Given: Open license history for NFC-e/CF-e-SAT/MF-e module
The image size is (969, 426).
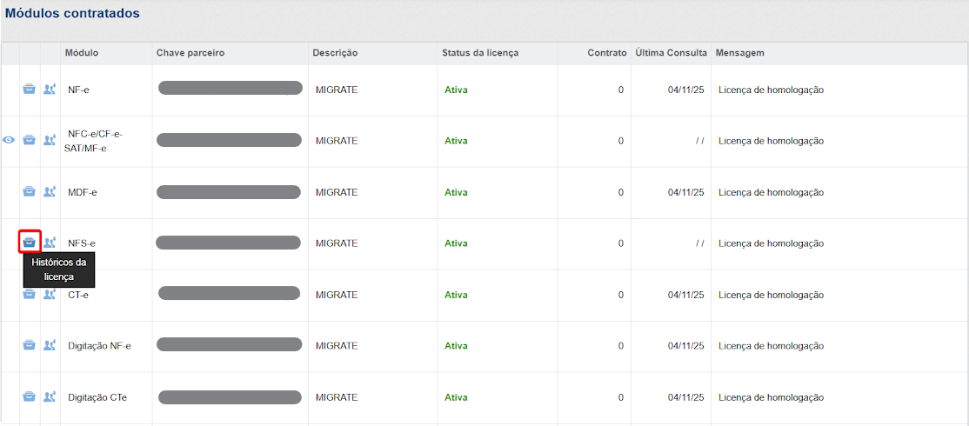Looking at the screenshot, I should pos(29,141).
